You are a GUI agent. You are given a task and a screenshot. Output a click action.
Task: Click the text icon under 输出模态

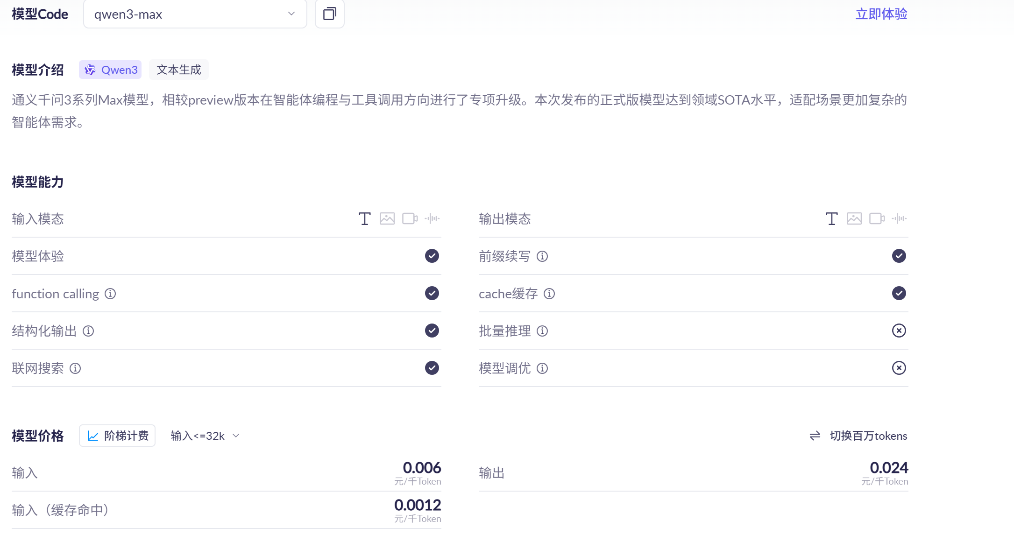(x=832, y=218)
